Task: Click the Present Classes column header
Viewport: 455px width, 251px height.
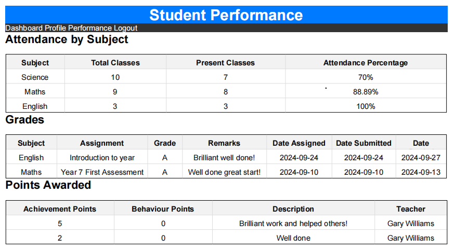Action: pyautogui.click(x=225, y=63)
